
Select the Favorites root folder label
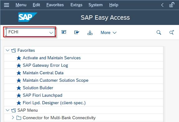tap(26, 50)
